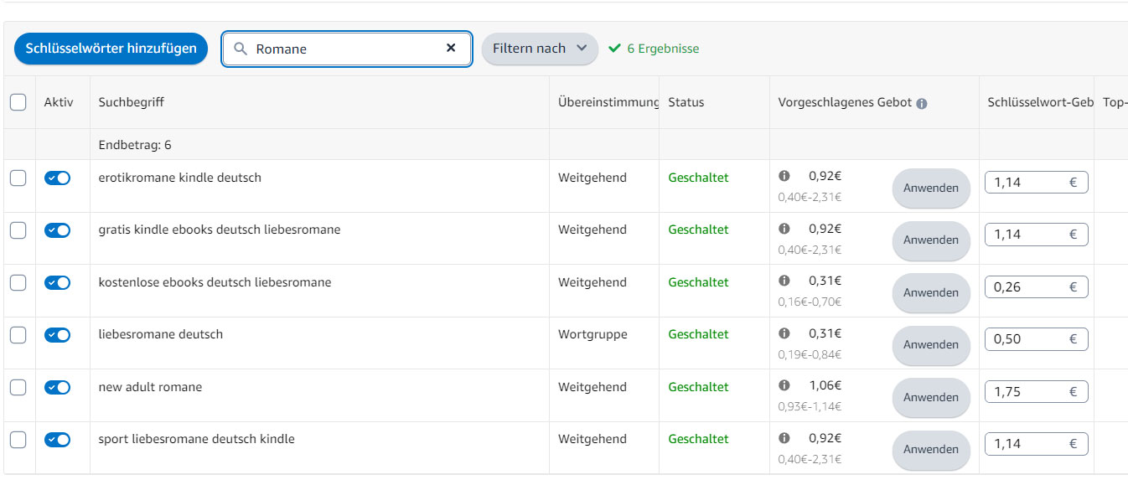This screenshot has width=1128, height=485.
Task: Click info icon in liebesromane deutsch row
Action: pyautogui.click(x=784, y=333)
